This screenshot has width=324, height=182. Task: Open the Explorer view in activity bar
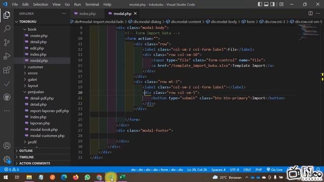(7, 15)
